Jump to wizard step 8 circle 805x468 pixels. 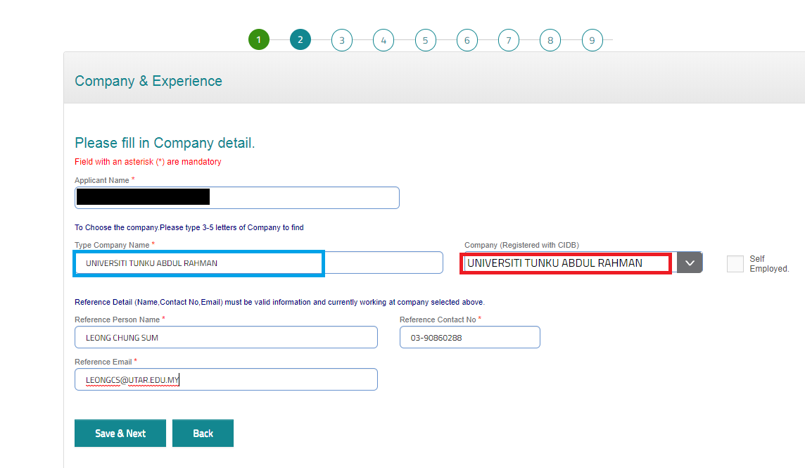pyautogui.click(x=550, y=40)
